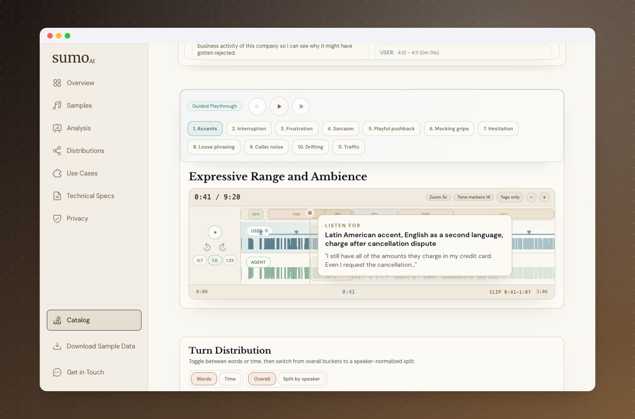
Task: Open Privacy via the shield icon
Action: [57, 218]
